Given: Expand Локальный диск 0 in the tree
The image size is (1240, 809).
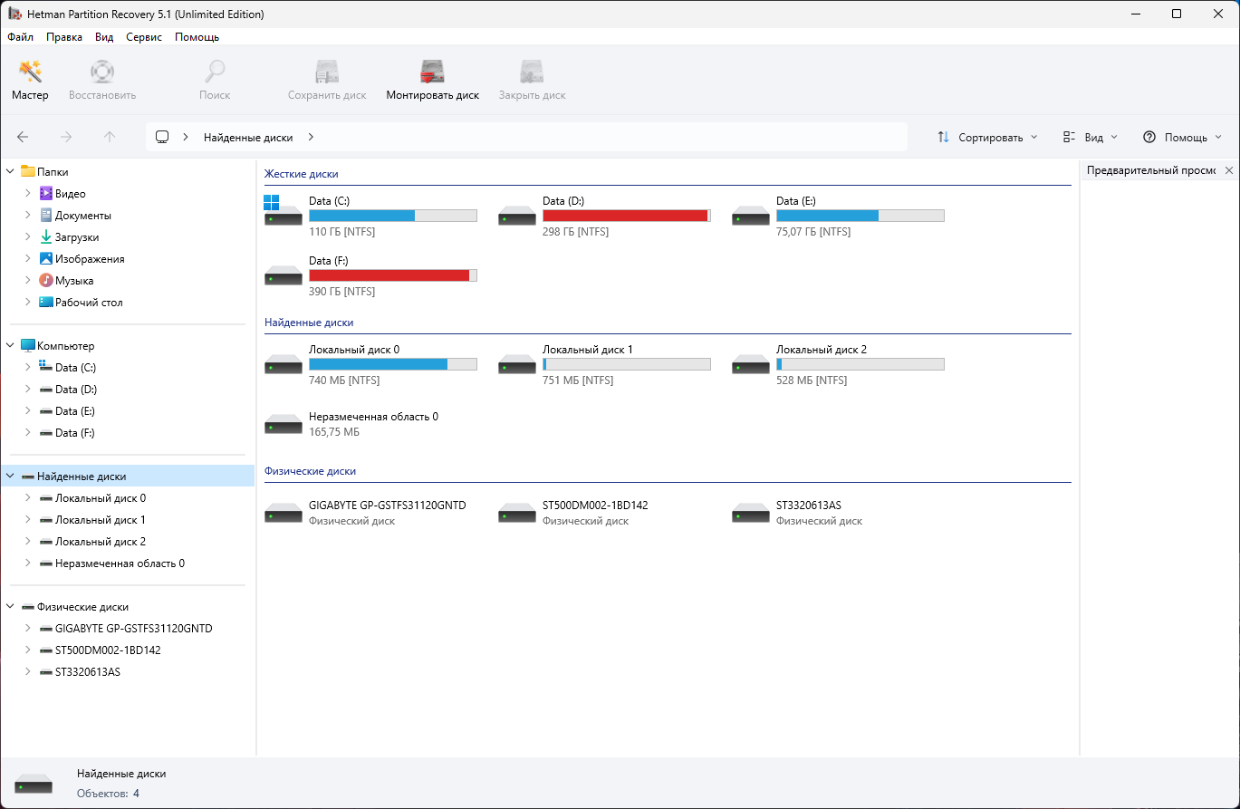Looking at the screenshot, I should (x=28, y=497).
